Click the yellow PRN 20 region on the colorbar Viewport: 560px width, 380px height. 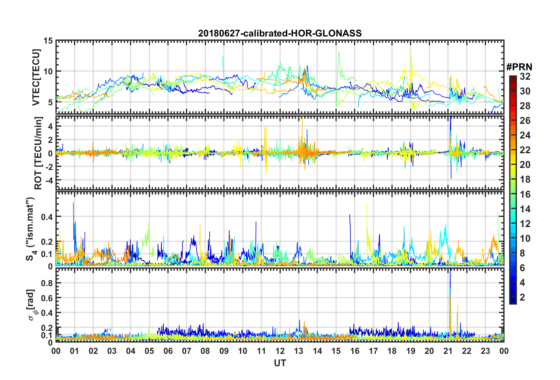[513, 165]
